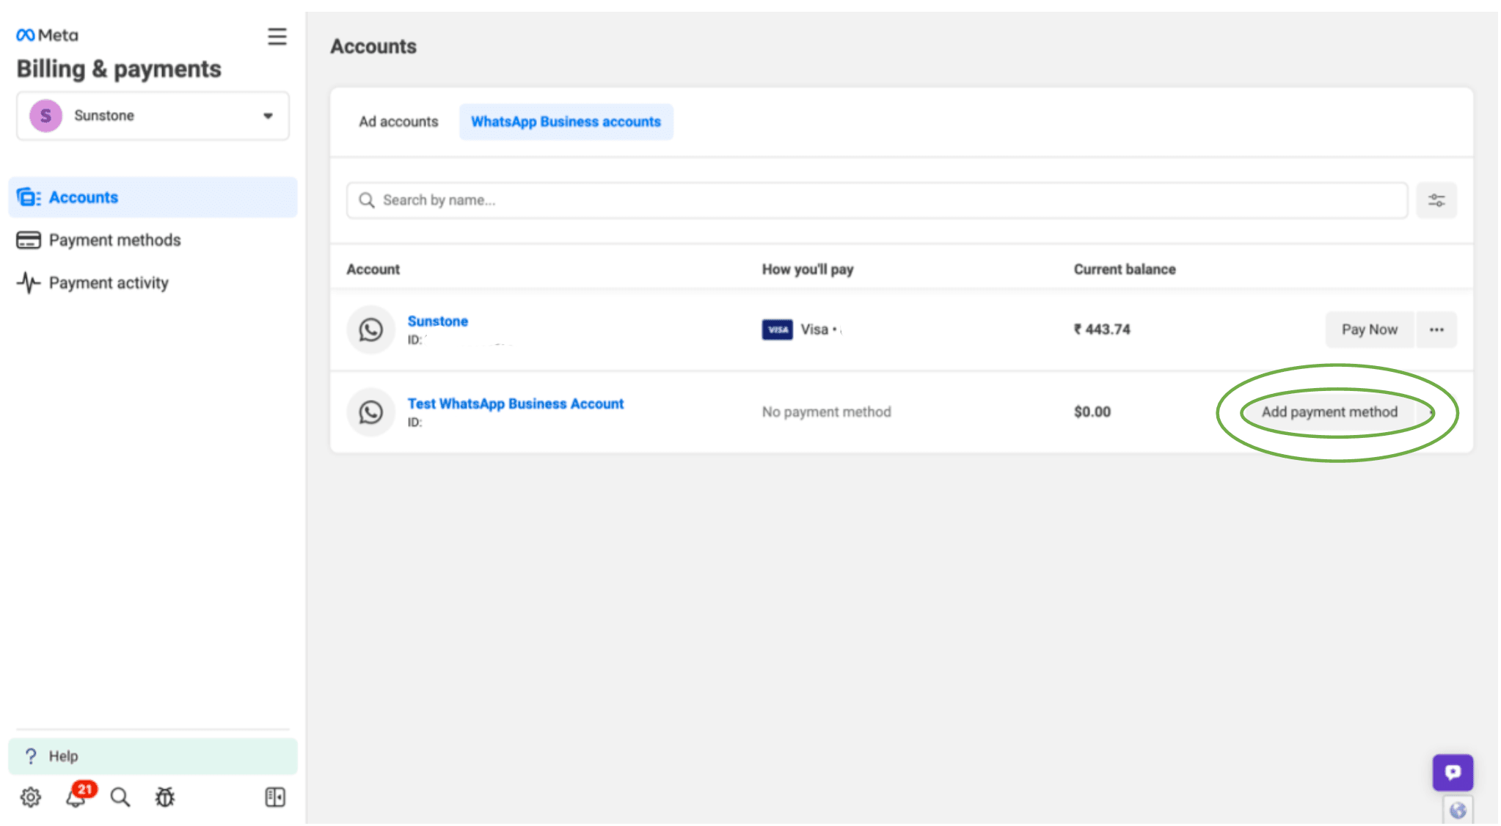This screenshot has height=826, width=1501.
Task: Open the hamburger menu beside the Meta logo
Action: (277, 36)
